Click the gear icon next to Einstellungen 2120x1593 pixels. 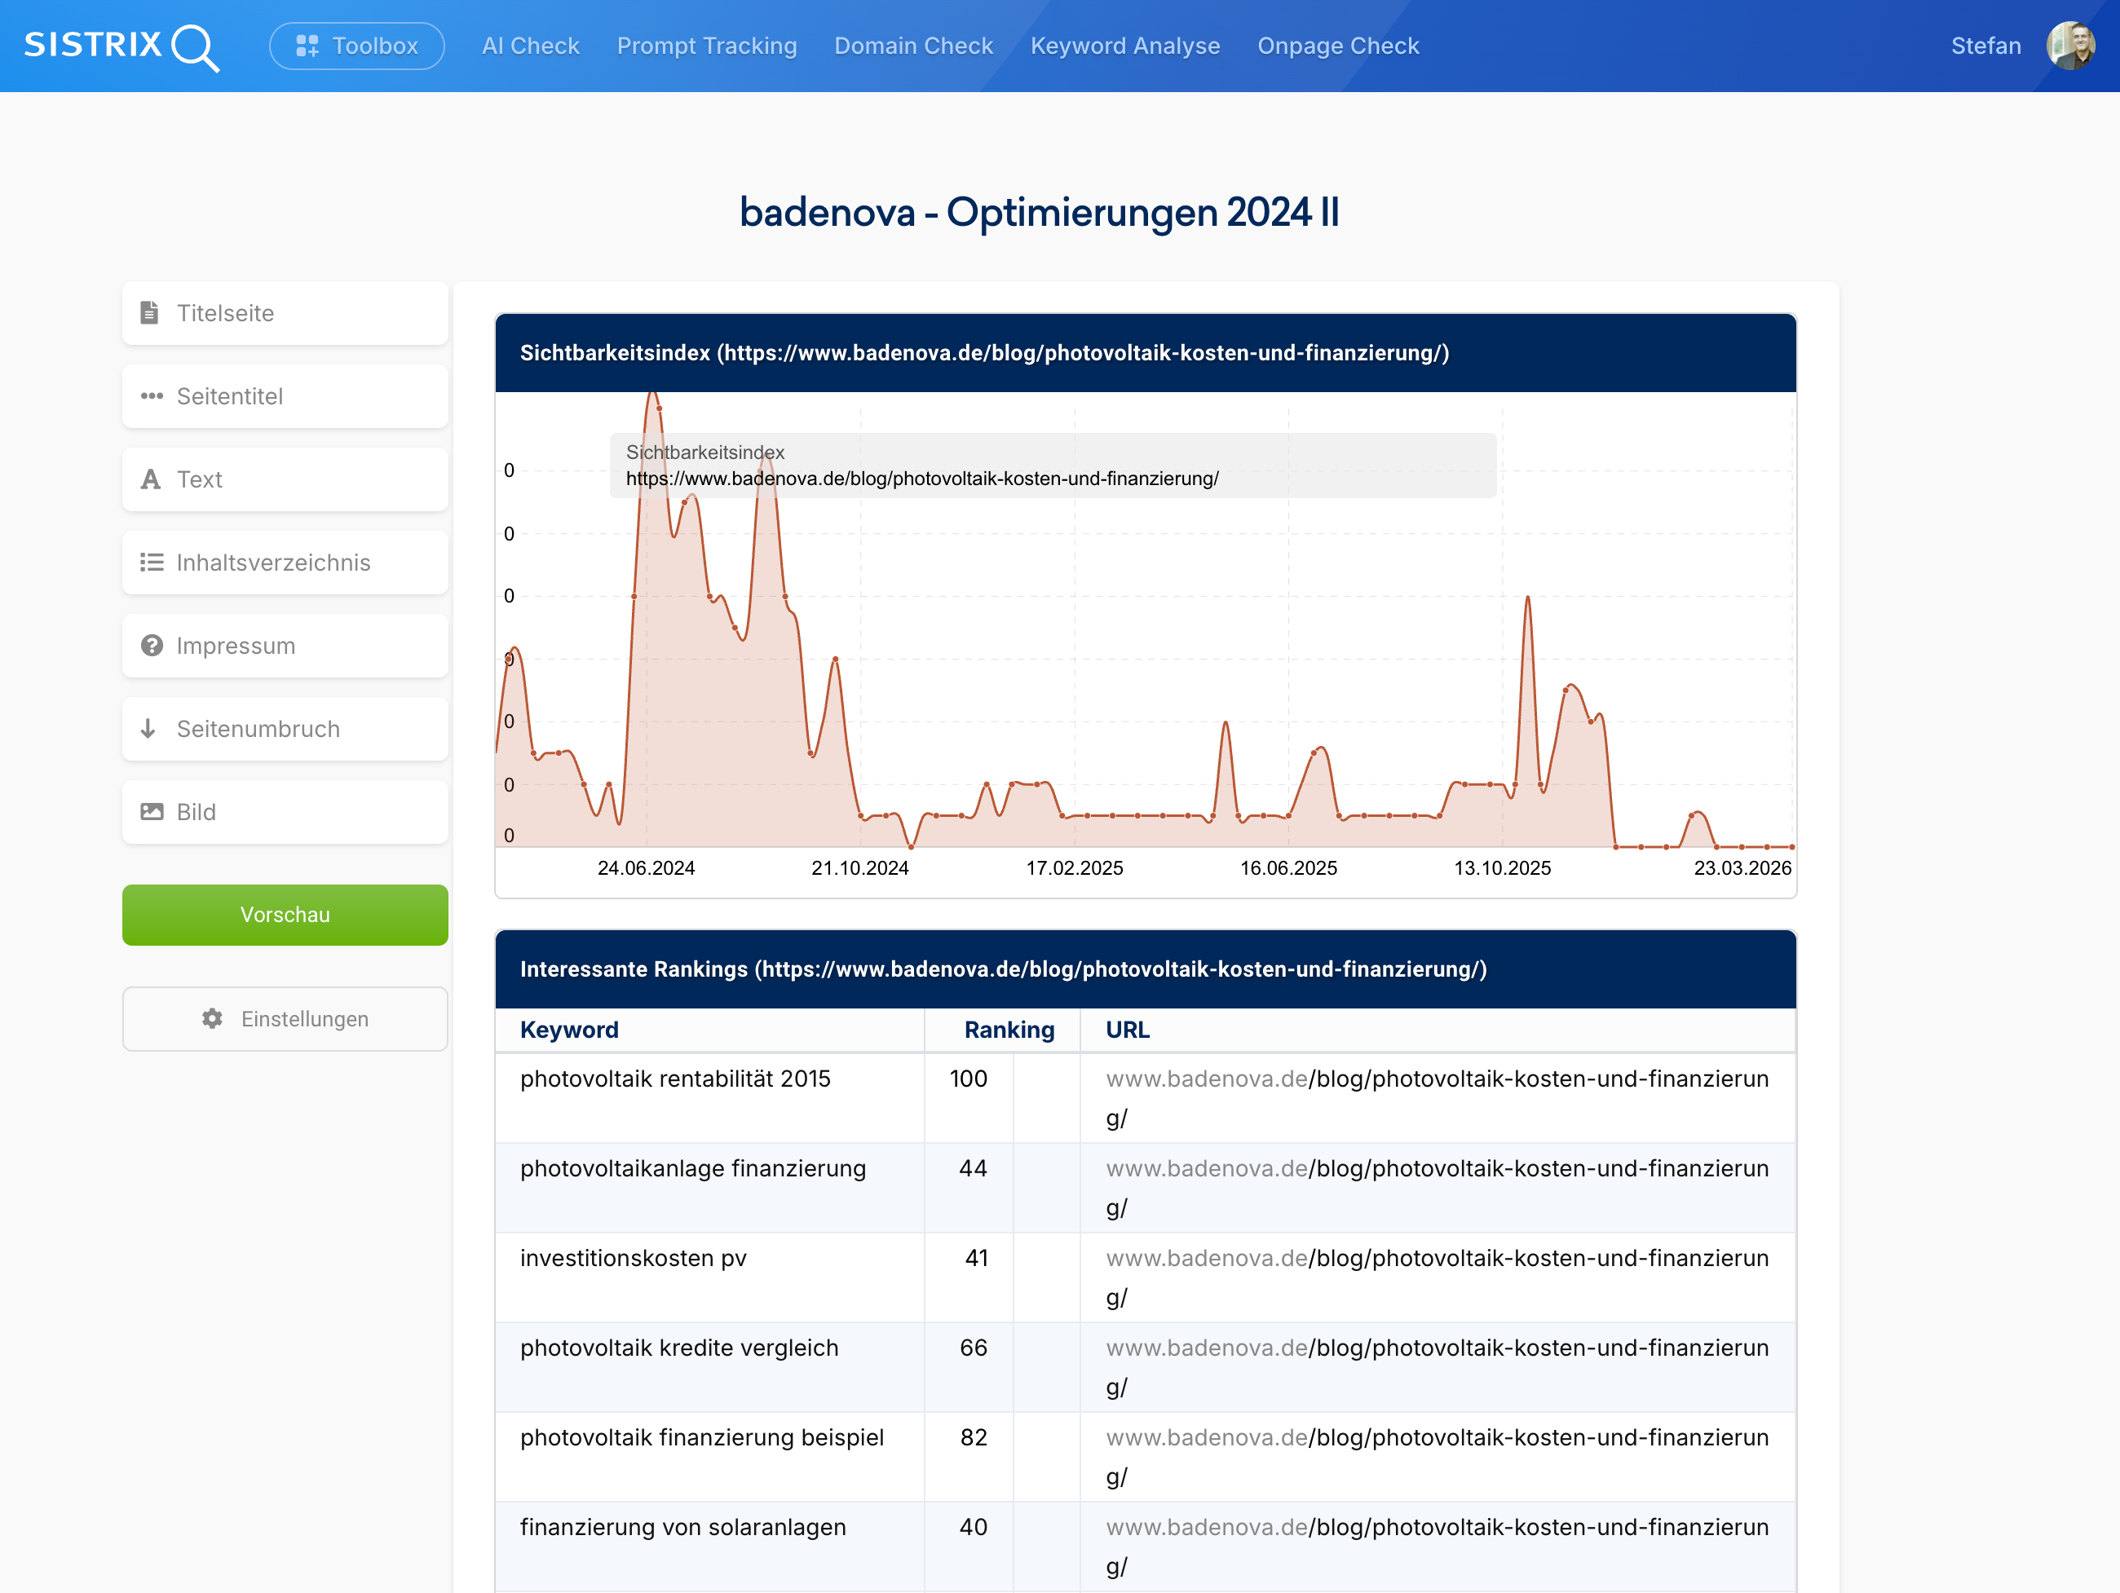tap(211, 1019)
